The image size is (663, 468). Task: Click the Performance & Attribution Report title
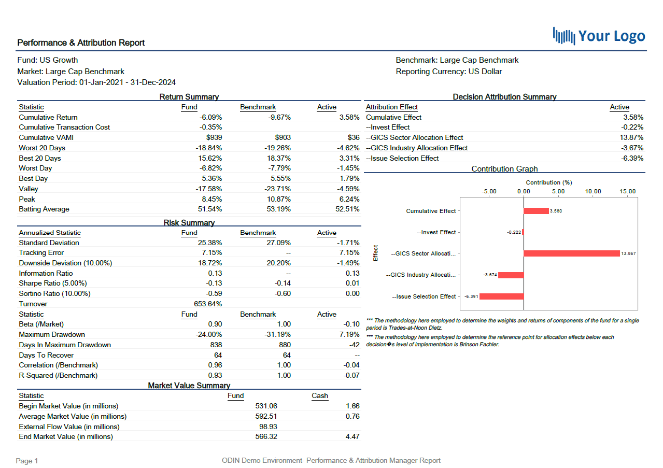tap(81, 43)
